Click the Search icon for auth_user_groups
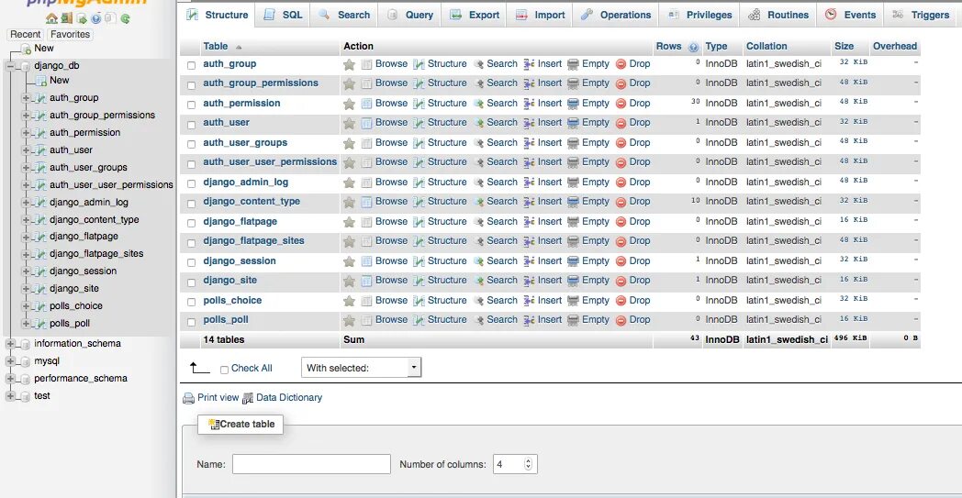 pos(478,143)
